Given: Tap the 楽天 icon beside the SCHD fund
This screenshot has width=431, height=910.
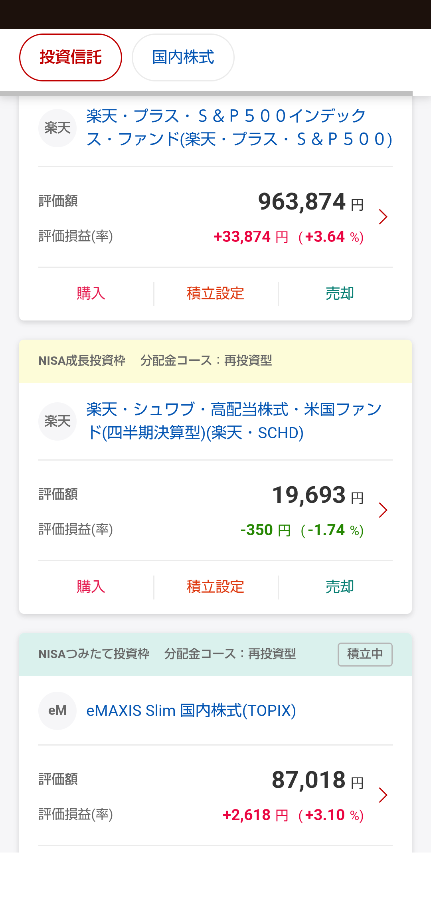Looking at the screenshot, I should (x=57, y=421).
